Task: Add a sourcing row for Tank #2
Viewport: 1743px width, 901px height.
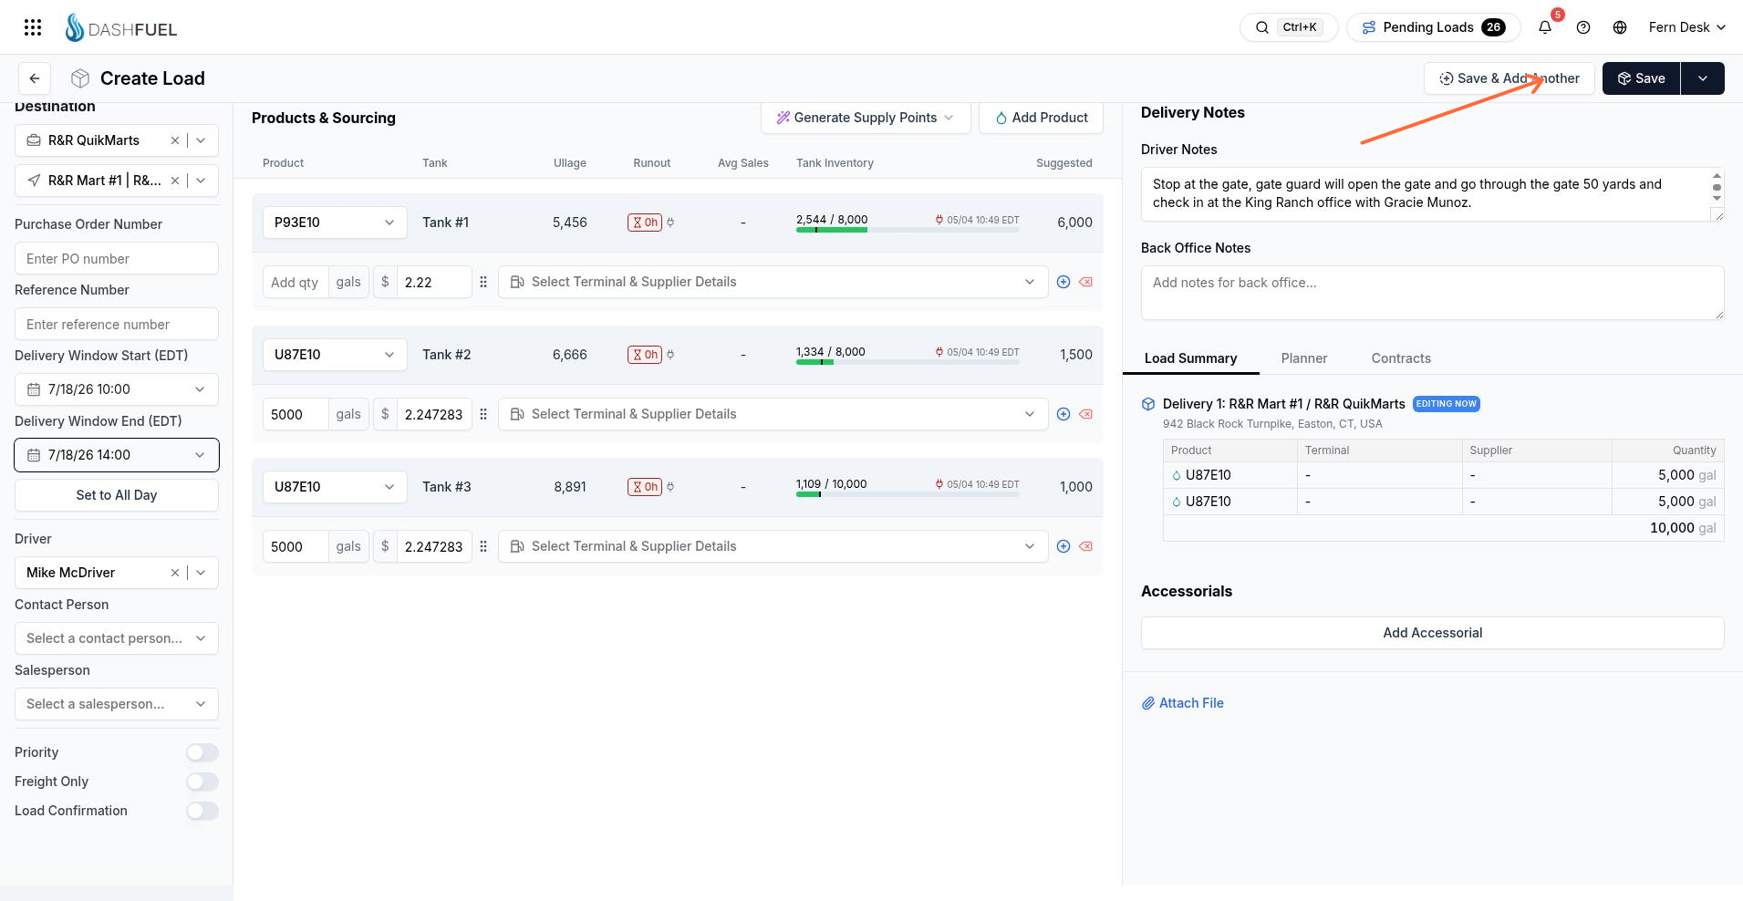Action: (1063, 414)
